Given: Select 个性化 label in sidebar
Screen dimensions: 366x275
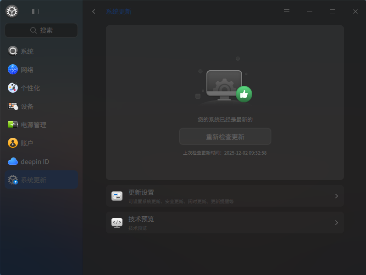Looking at the screenshot, I should pyautogui.click(x=30, y=88).
